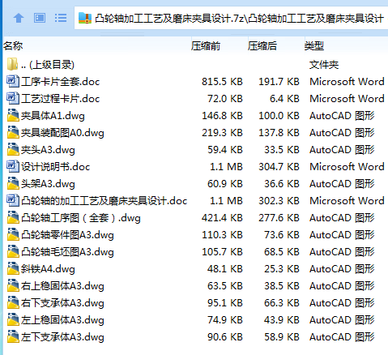The height and width of the screenshot is (355, 388).
Task: Click the 304.7 KB compressed size
Action: [x=279, y=167]
